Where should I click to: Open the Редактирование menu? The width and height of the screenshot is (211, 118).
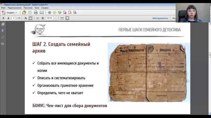point(15,8)
